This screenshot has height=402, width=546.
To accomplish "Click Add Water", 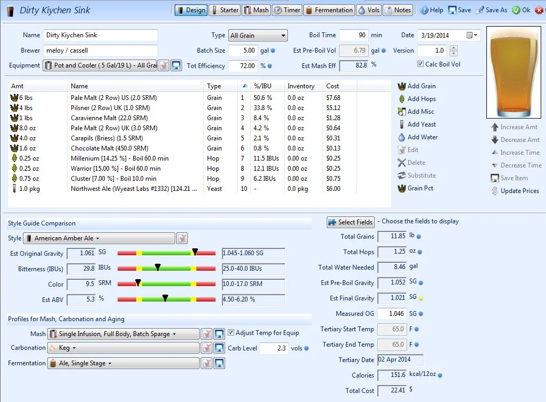I will coord(418,137).
